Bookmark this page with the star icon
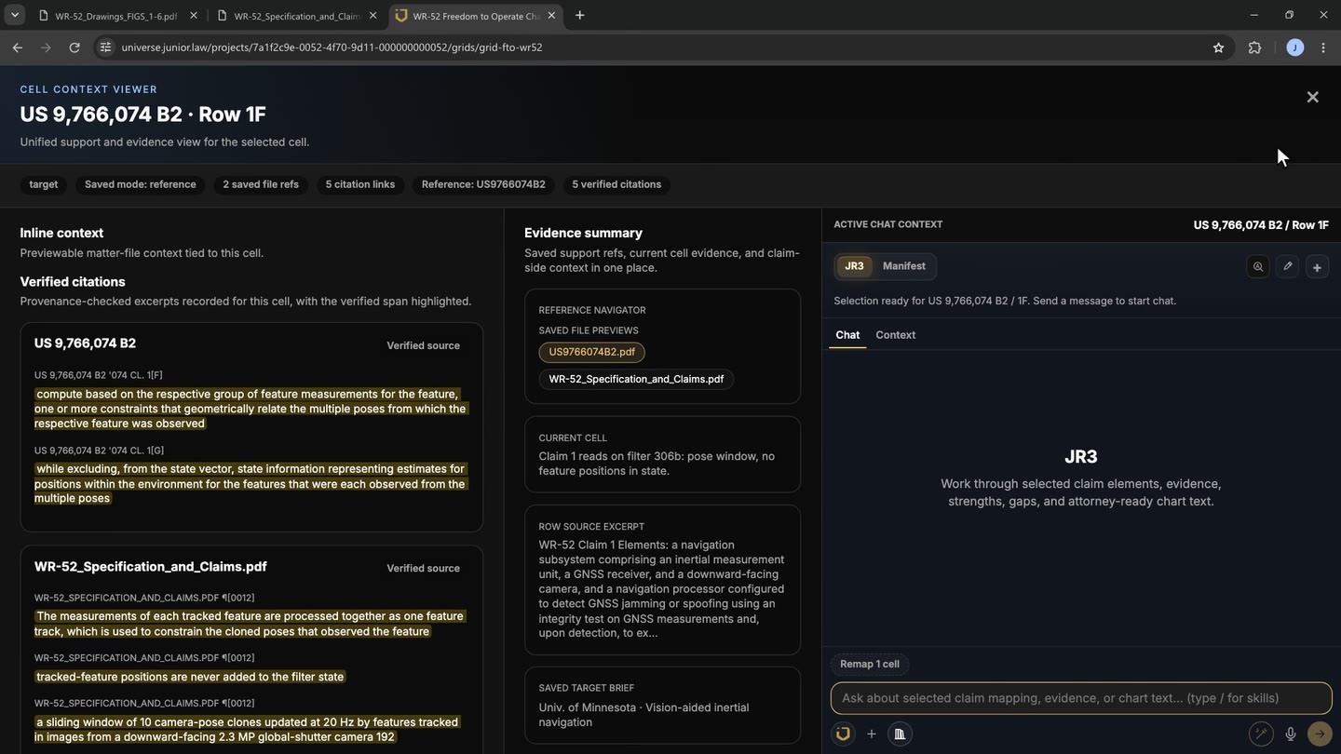This screenshot has width=1341, height=754. tap(1218, 47)
